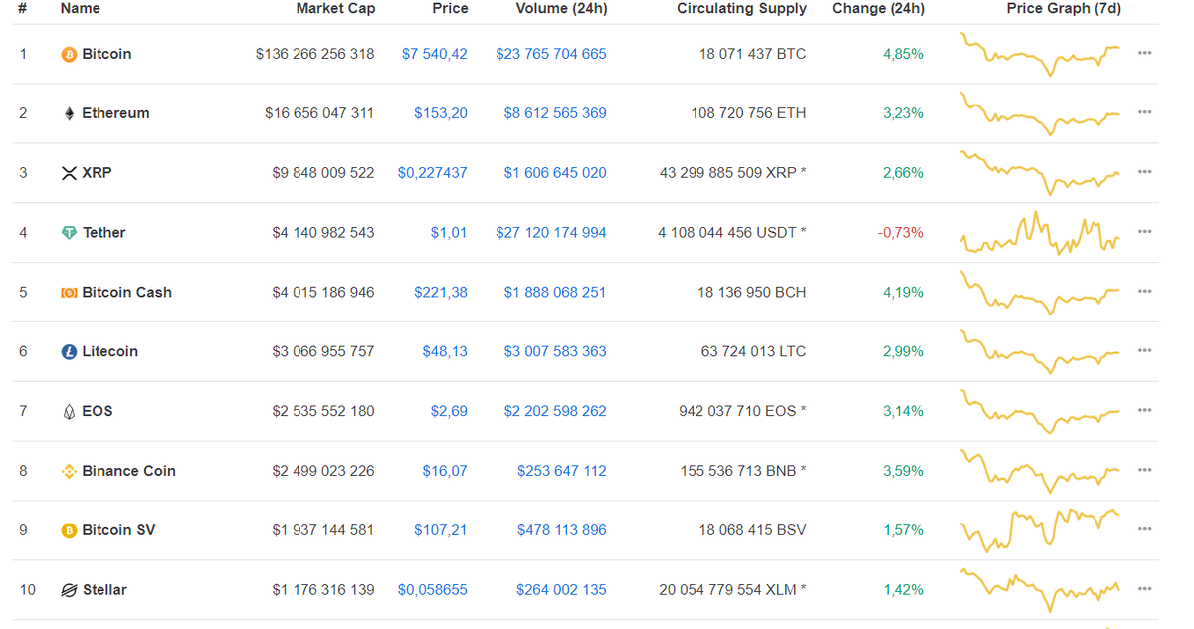This screenshot has height=629, width=1194.
Task: Click the EOS logo icon
Action: [67, 411]
